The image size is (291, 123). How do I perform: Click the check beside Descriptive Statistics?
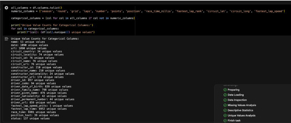click(x=225, y=110)
